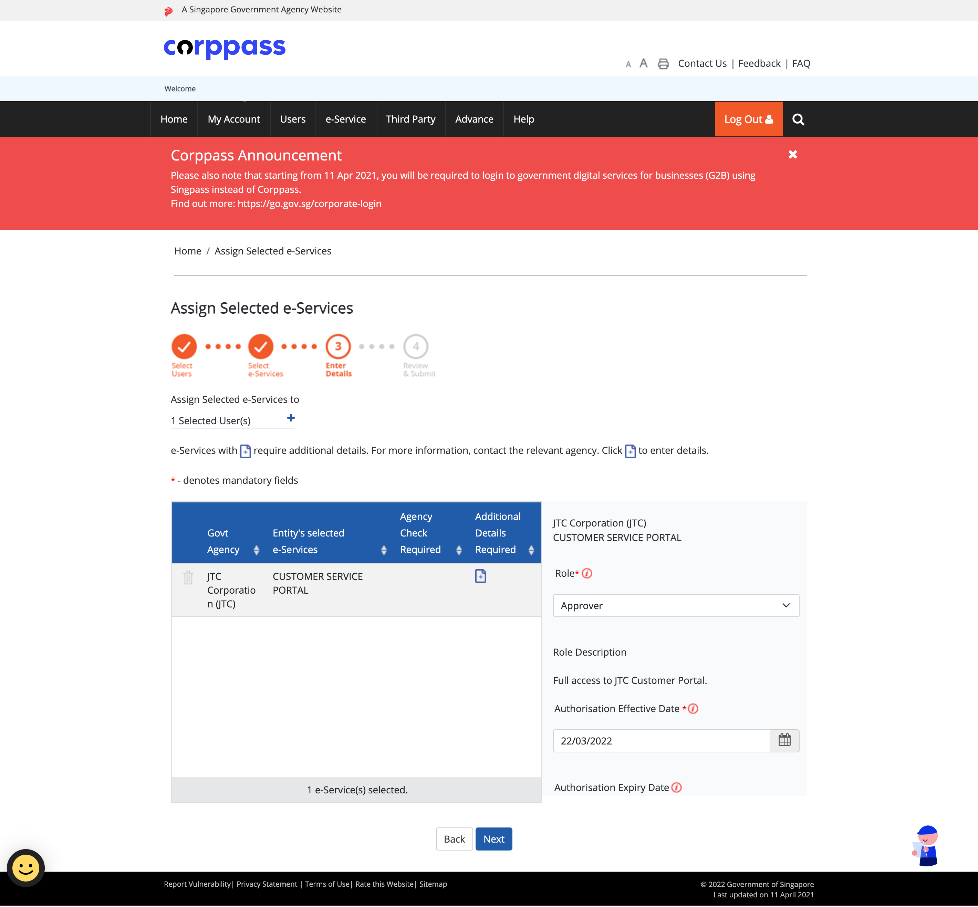Image resolution: width=978 pixels, height=907 pixels.
Task: Delete JTC row with trash icon
Action: coord(188,577)
